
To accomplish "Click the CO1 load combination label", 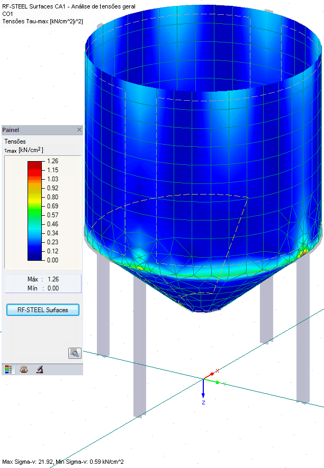I will (x=7, y=14).
